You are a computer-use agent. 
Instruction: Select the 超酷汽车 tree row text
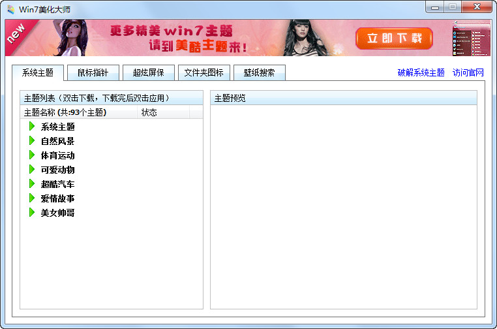pos(57,184)
